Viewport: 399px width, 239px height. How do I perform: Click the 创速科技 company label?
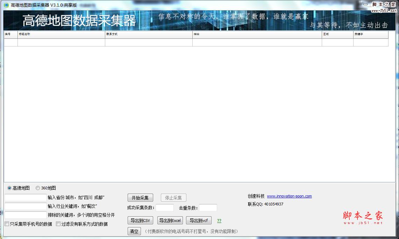click(256, 196)
